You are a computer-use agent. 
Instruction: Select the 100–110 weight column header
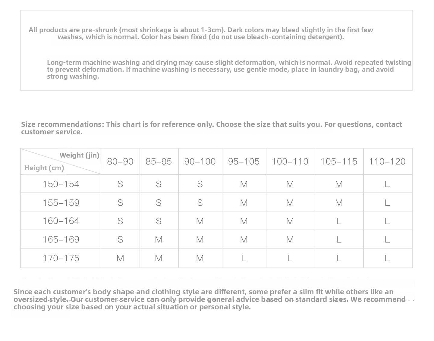coord(290,161)
